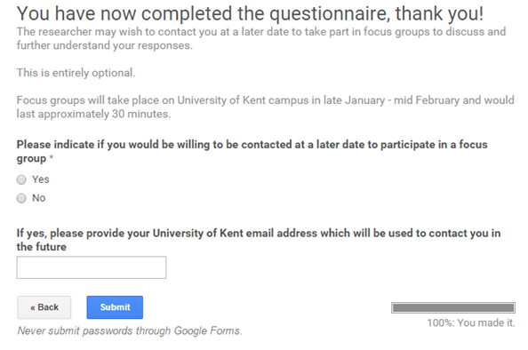Select the No radio button
Viewport: 528px width, 350px height.
click(21, 198)
